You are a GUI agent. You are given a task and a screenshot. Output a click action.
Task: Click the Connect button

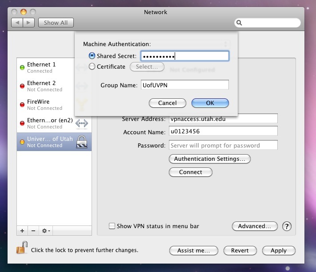191,172
